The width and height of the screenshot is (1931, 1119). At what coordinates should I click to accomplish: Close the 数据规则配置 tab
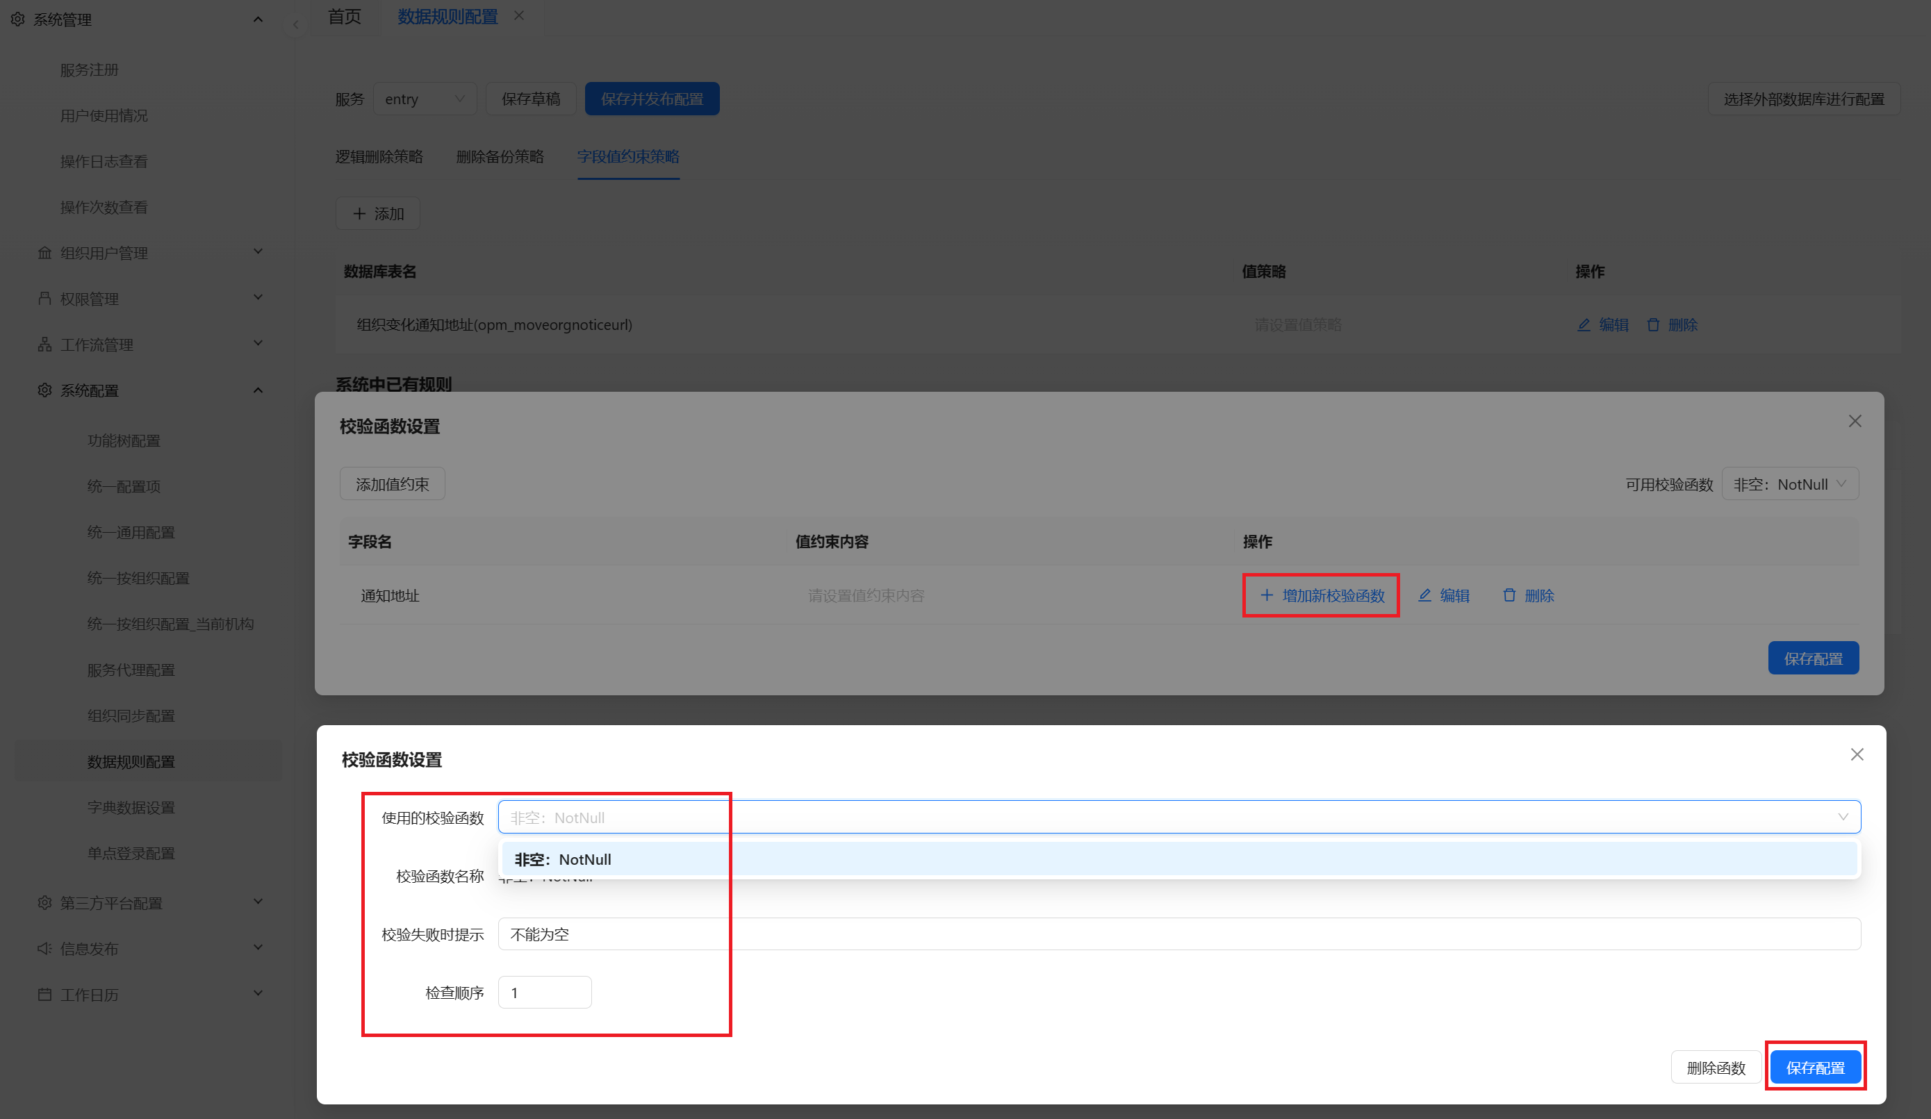pyautogui.click(x=520, y=15)
